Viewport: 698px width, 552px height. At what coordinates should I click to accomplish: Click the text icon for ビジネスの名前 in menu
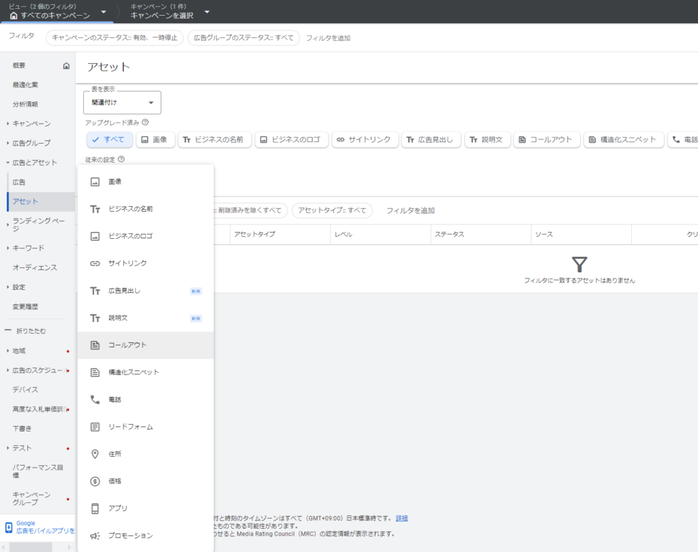[95, 209]
